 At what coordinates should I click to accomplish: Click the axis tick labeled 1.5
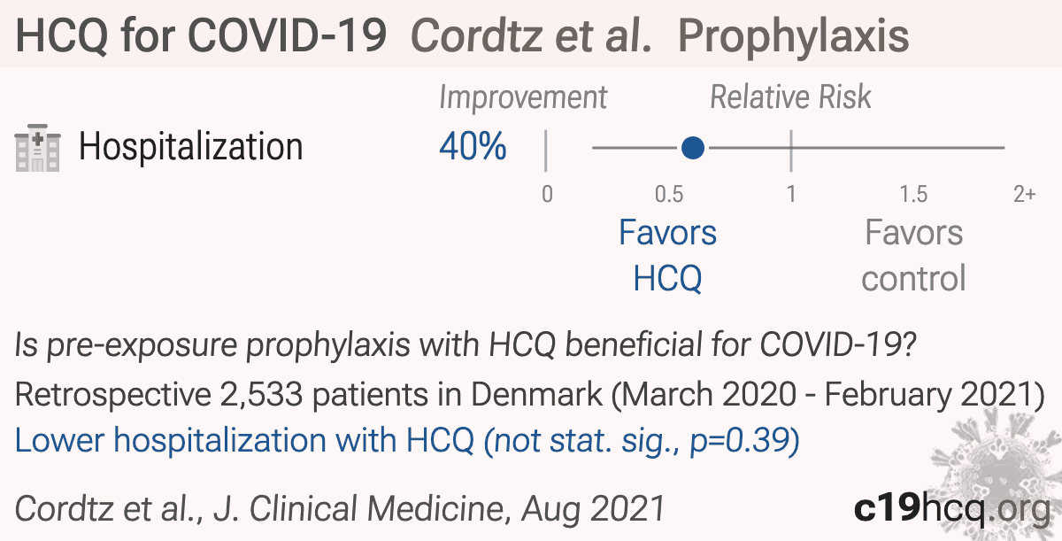point(913,194)
